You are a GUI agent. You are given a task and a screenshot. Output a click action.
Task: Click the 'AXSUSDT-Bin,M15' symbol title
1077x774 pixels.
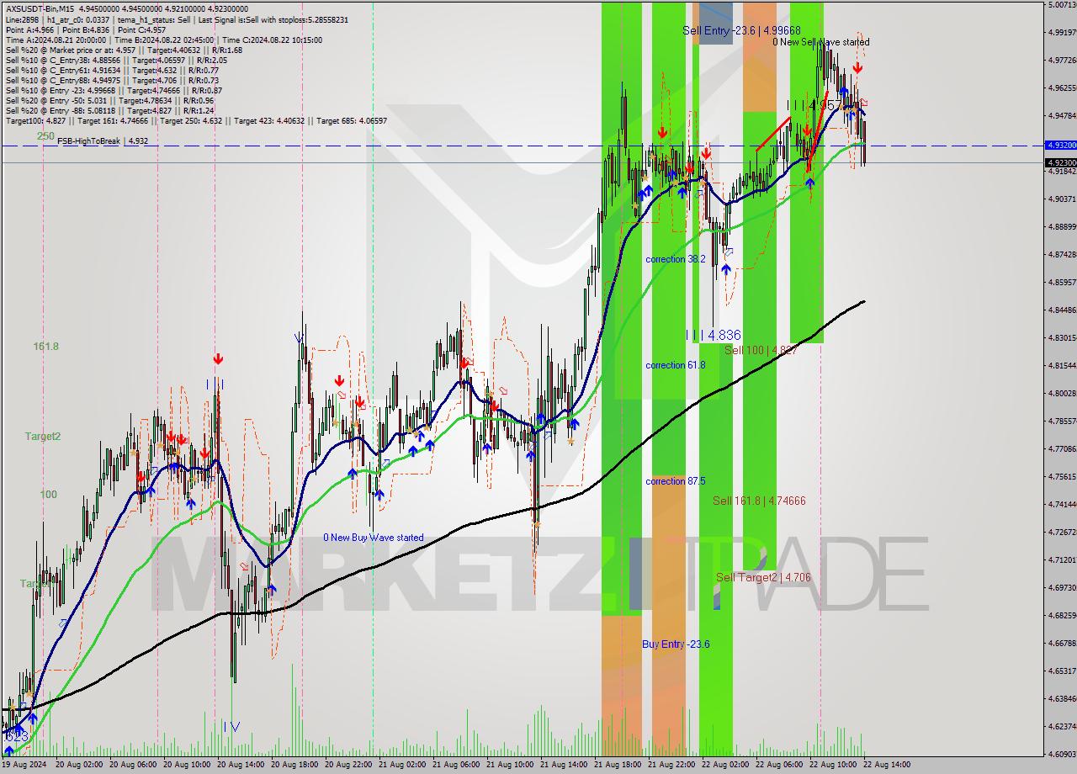40,8
